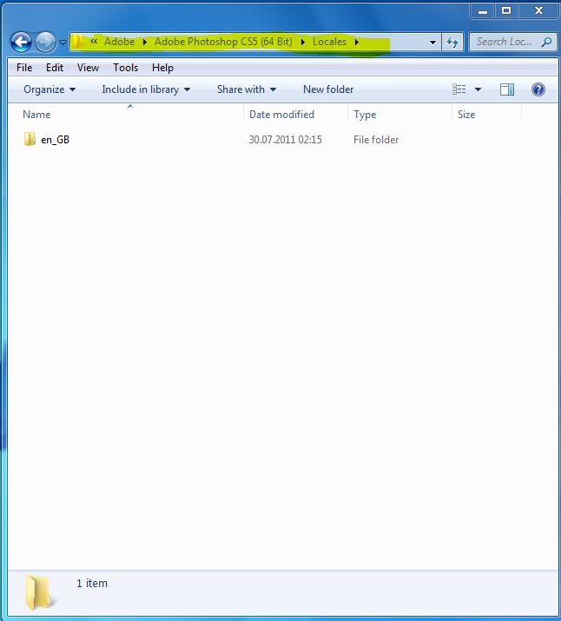Click the File folder type text
Screen dimensions: 561x621
[376, 140]
